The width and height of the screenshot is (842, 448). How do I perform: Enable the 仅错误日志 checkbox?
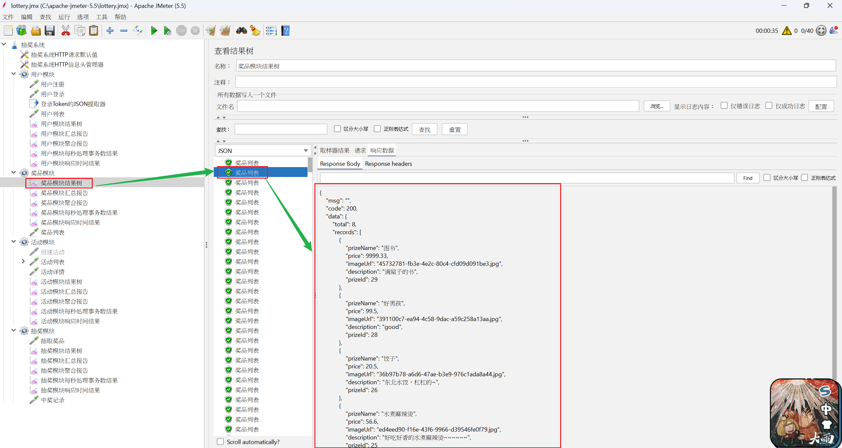point(724,106)
